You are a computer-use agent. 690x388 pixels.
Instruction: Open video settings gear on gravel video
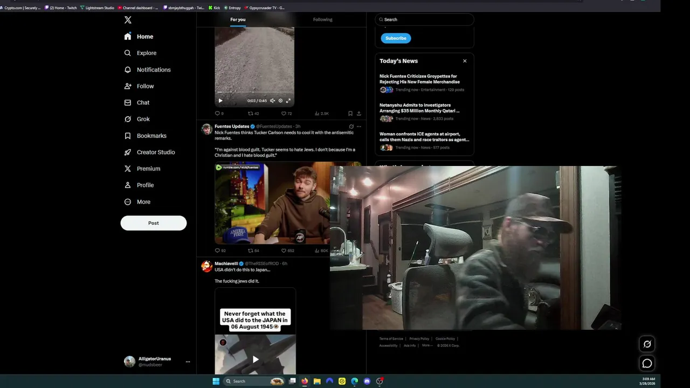coord(280,101)
